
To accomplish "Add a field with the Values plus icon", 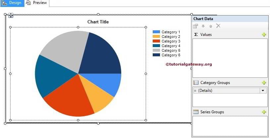I will point(264,35).
